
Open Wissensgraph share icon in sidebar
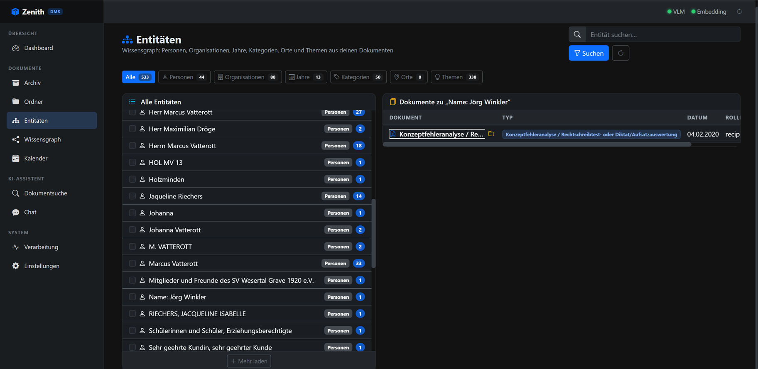point(16,139)
